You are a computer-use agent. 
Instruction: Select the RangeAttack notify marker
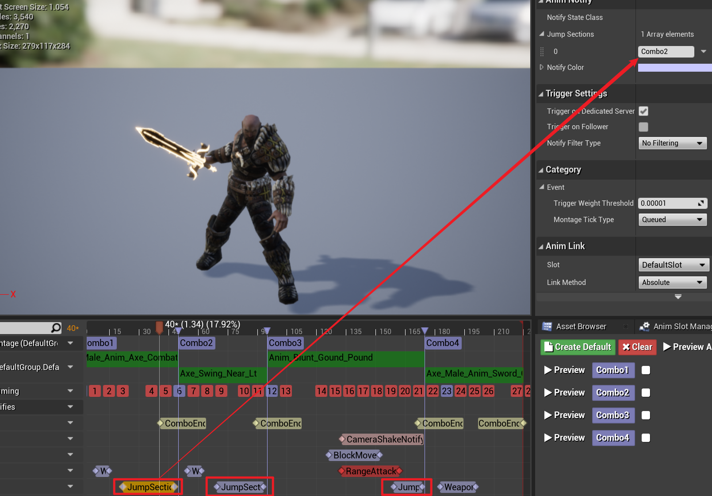coord(371,471)
